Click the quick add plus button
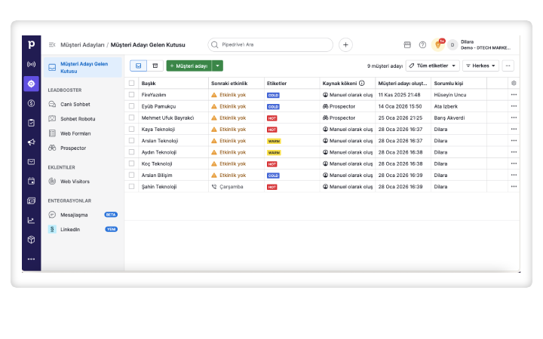Screen dimensions: 543x339 345,45
